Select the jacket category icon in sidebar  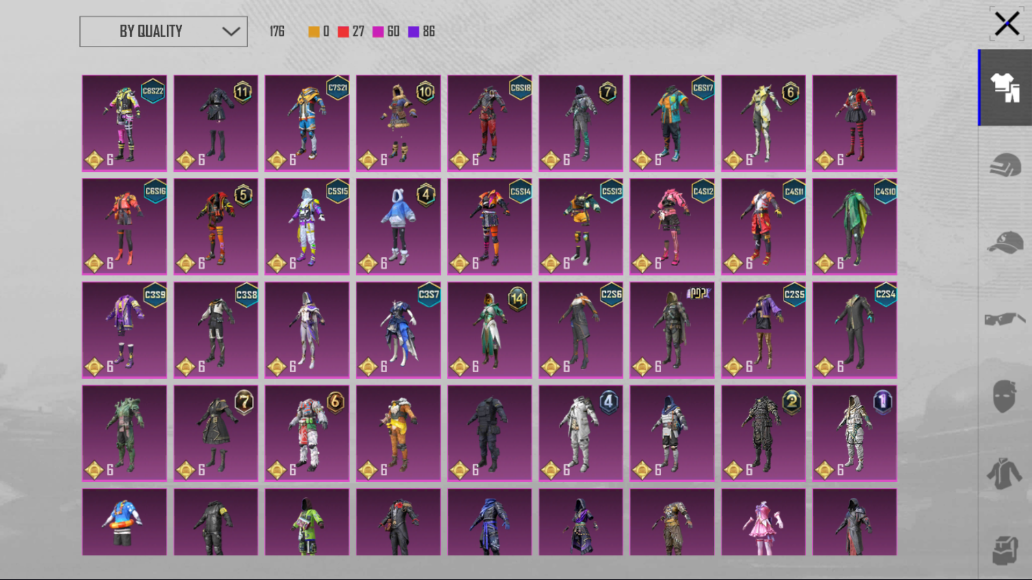(1005, 474)
